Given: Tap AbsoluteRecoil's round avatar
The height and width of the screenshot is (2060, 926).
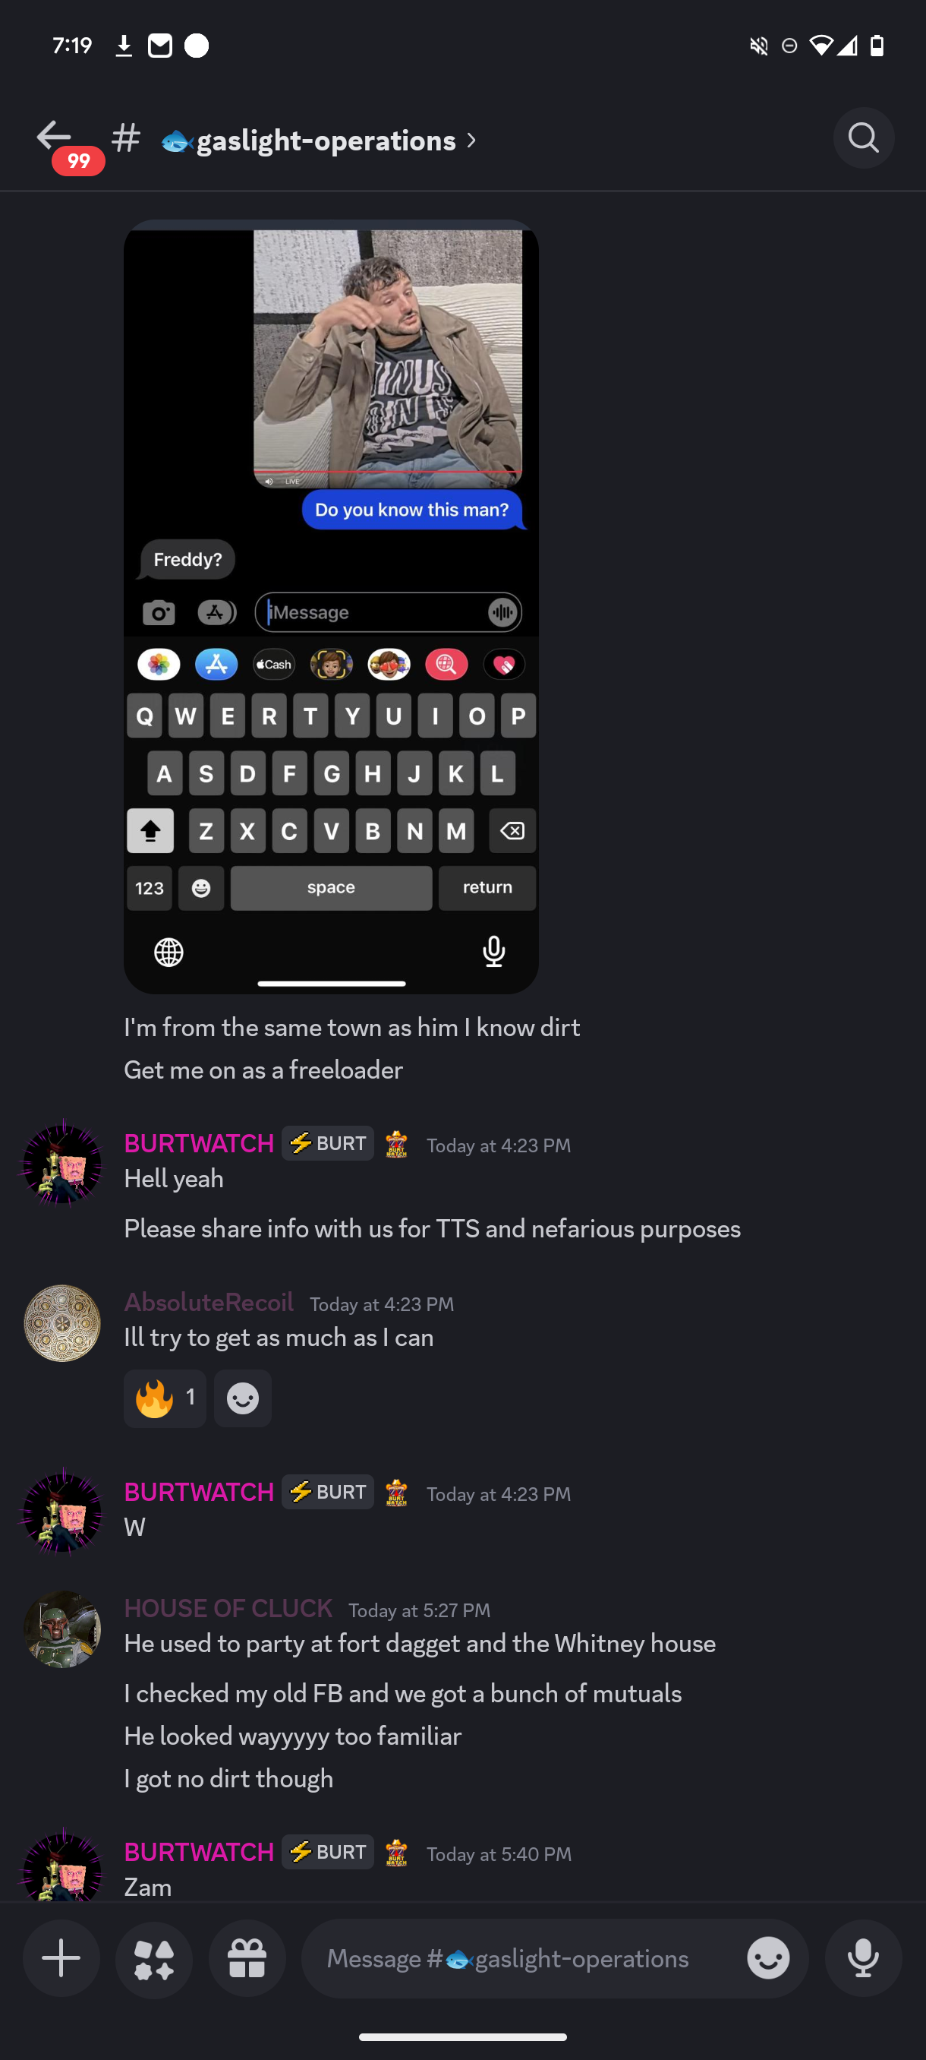Looking at the screenshot, I should 62,1323.
